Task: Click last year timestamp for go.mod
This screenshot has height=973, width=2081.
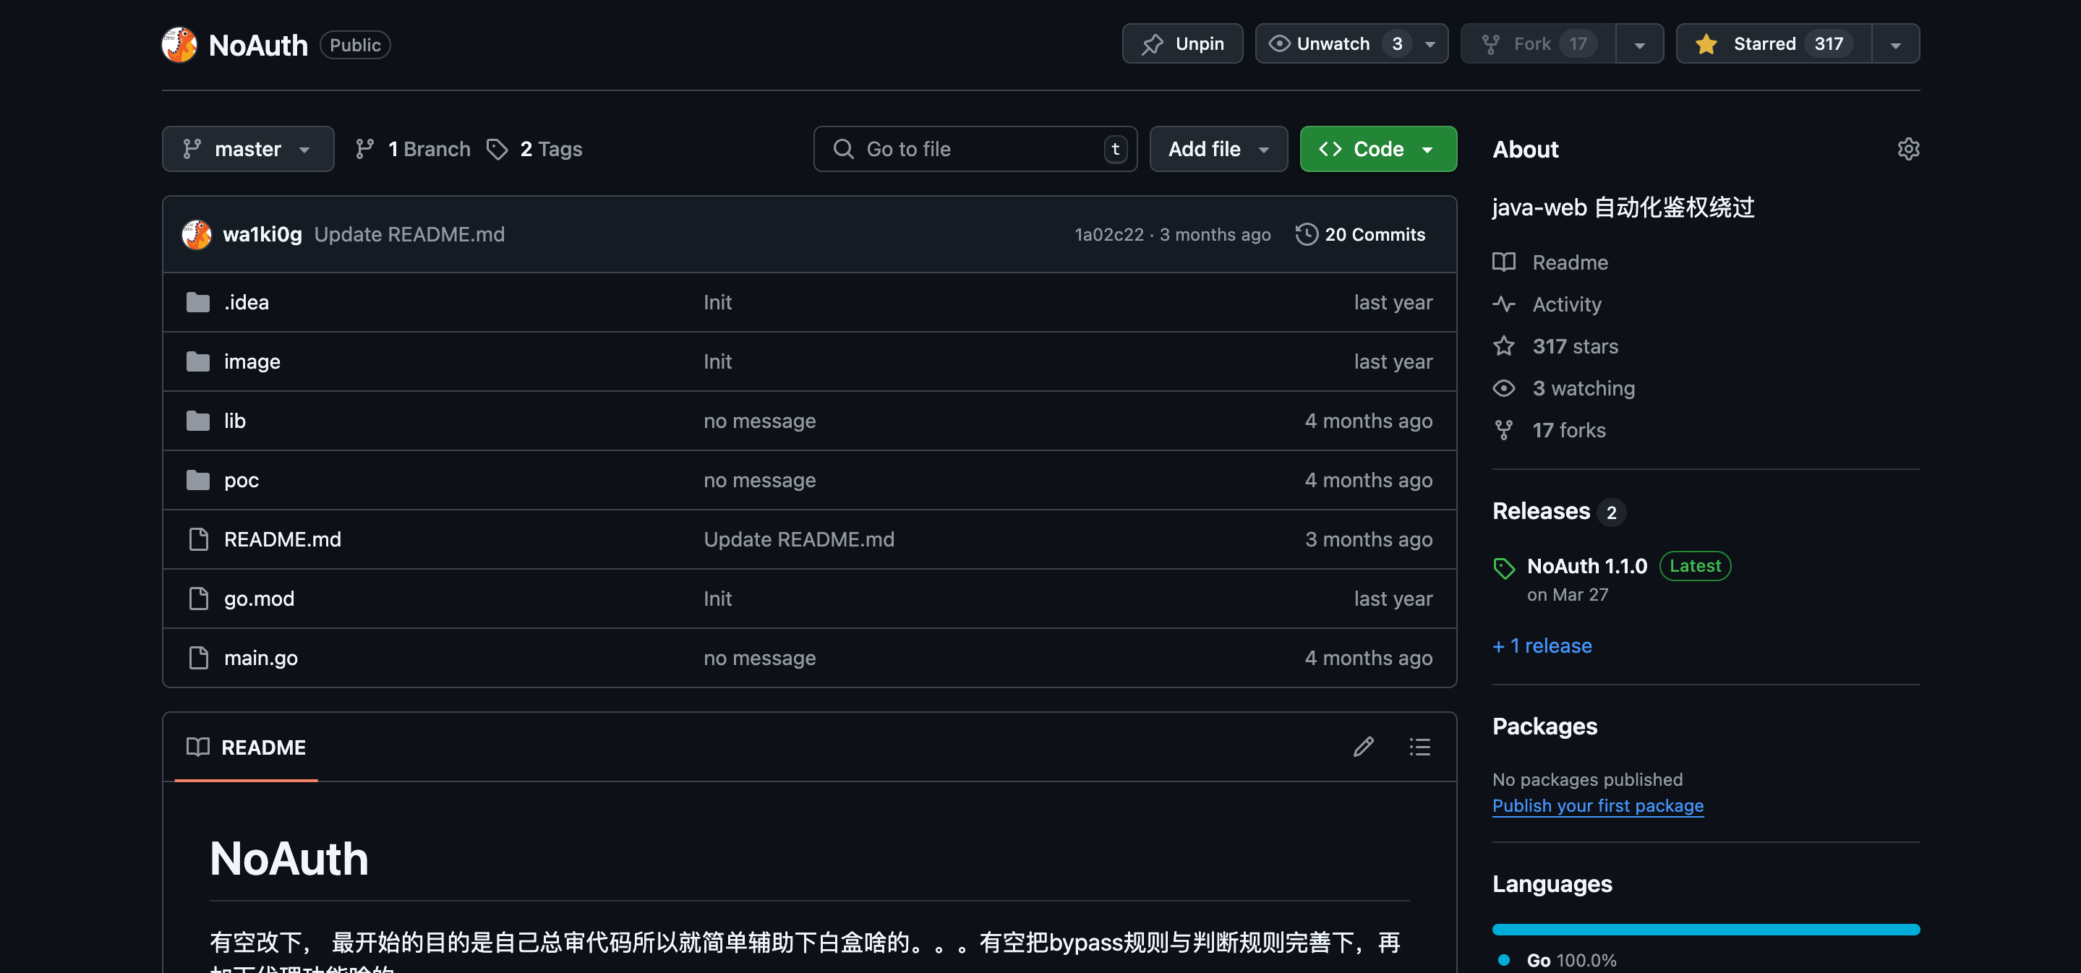Action: (1393, 599)
